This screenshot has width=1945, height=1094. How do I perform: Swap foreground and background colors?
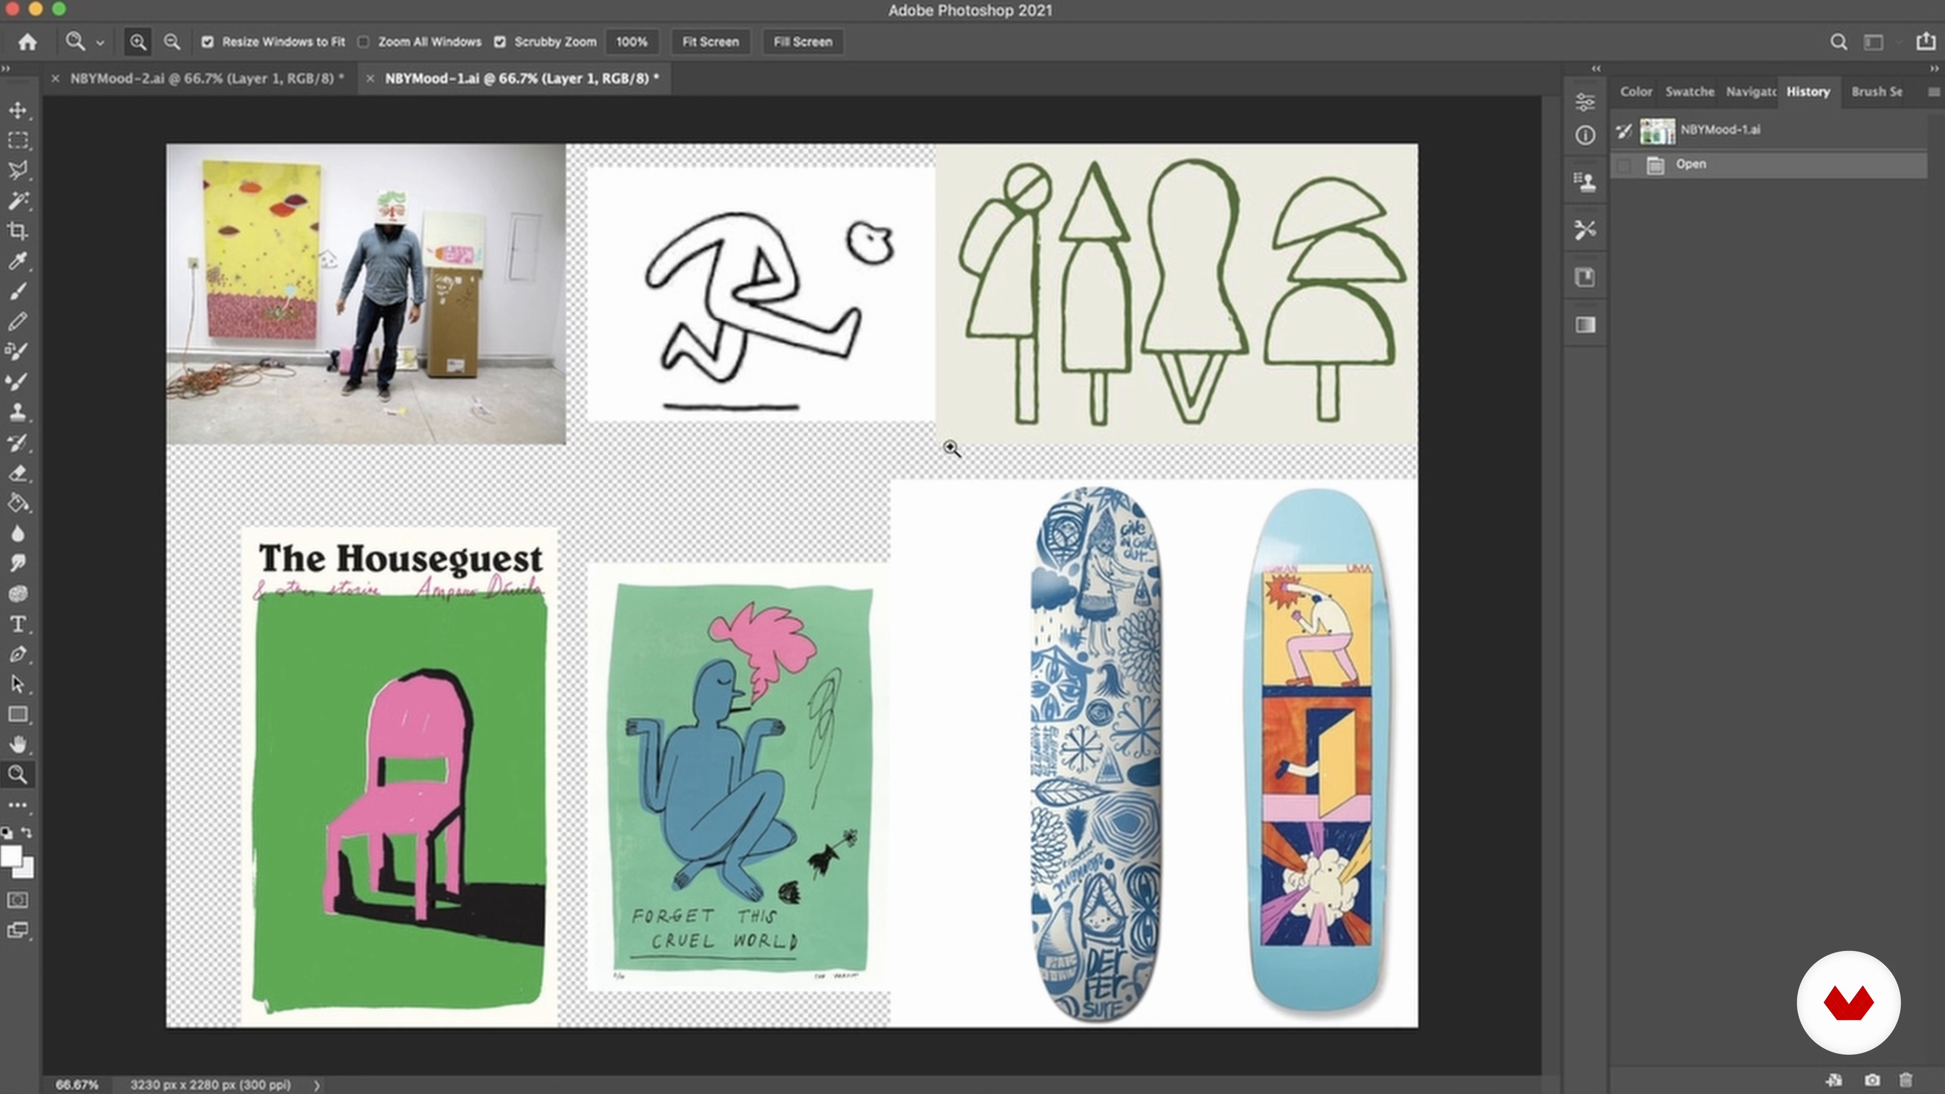click(27, 833)
